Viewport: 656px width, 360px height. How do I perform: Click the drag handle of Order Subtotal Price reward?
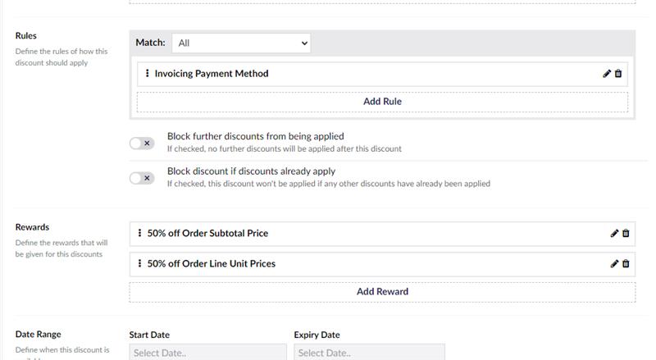tap(139, 233)
